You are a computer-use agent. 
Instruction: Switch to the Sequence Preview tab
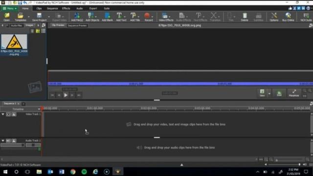[77, 25]
